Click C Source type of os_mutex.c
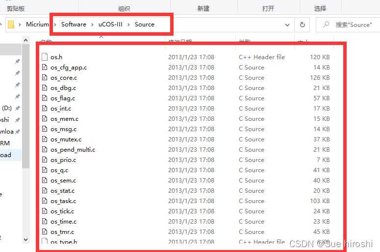Viewport: 380px width, 252px height. pyautogui.click(x=252, y=139)
